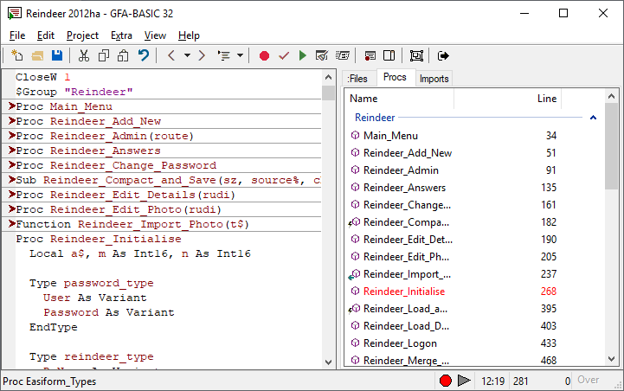Click the green Run play icon
The height and width of the screenshot is (391, 624).
click(302, 55)
